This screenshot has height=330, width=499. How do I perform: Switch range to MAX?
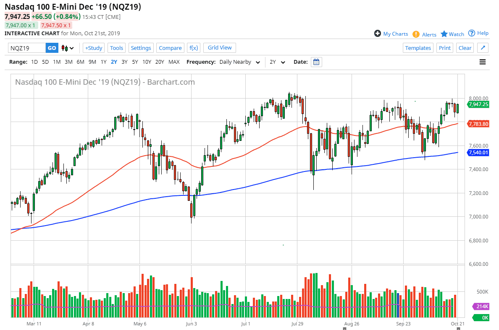click(174, 62)
